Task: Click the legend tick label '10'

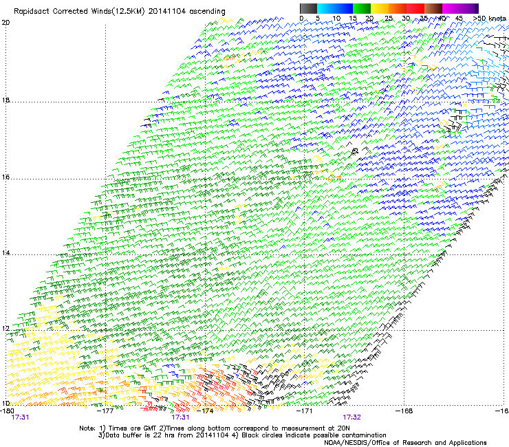Action: 336,18
